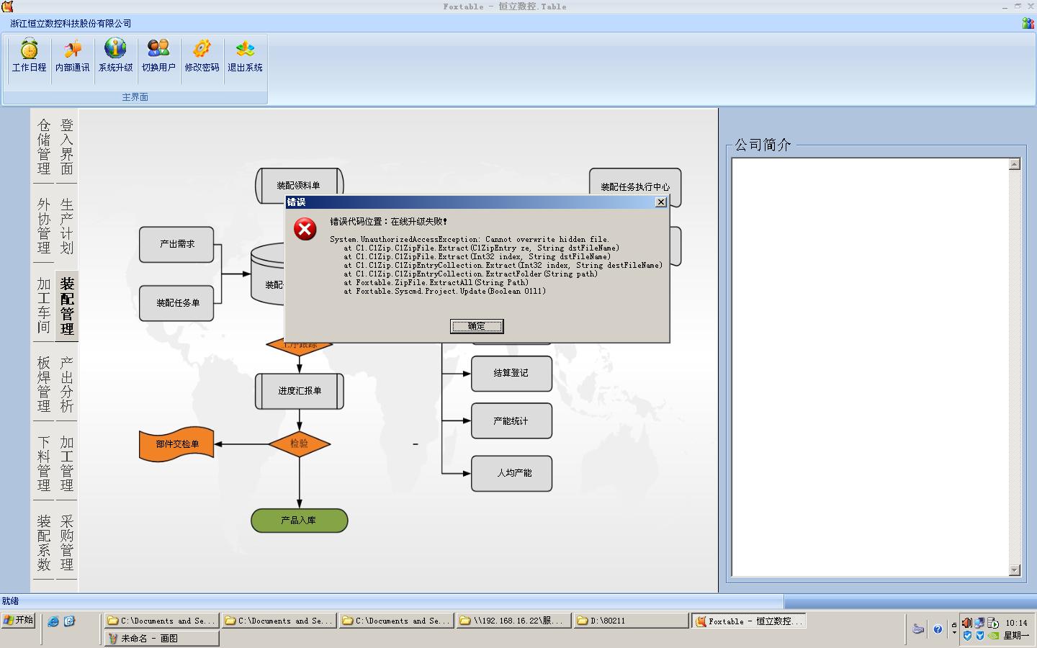Launch the 系统升级 system upgrade icon

(115, 56)
